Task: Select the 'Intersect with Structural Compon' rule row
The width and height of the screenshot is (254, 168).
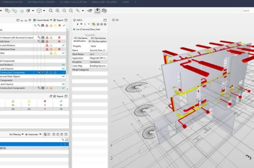Action: click(x=33, y=38)
